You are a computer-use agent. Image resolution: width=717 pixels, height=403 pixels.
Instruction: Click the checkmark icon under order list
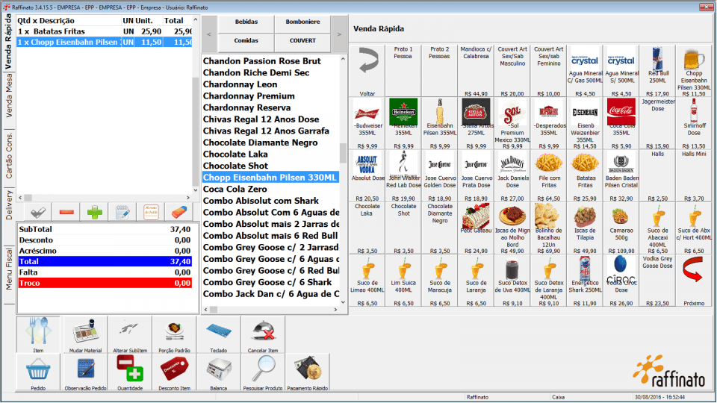click(x=38, y=212)
